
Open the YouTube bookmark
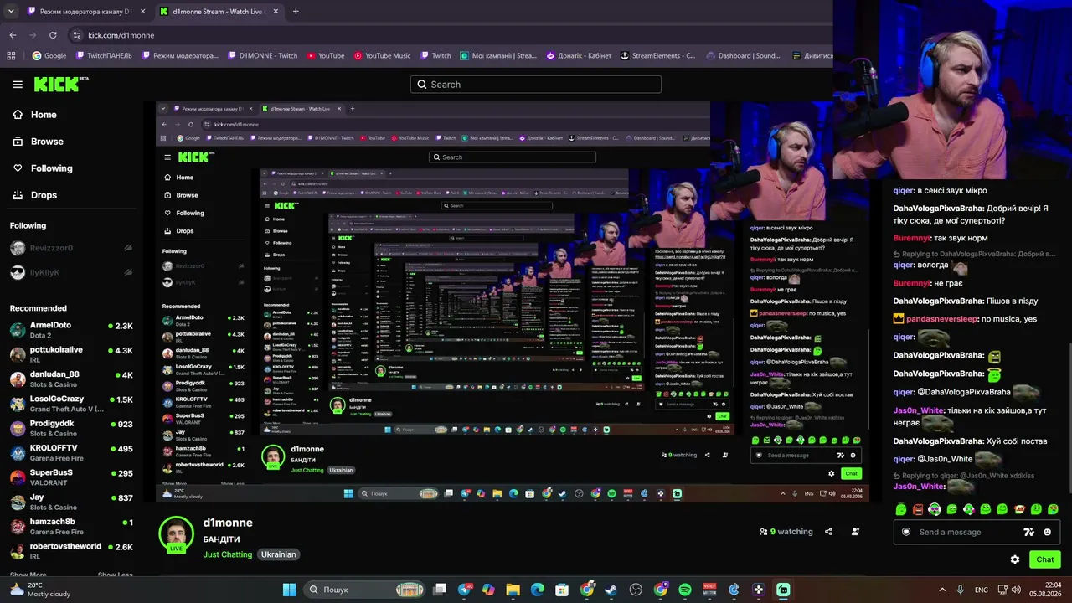[325, 56]
